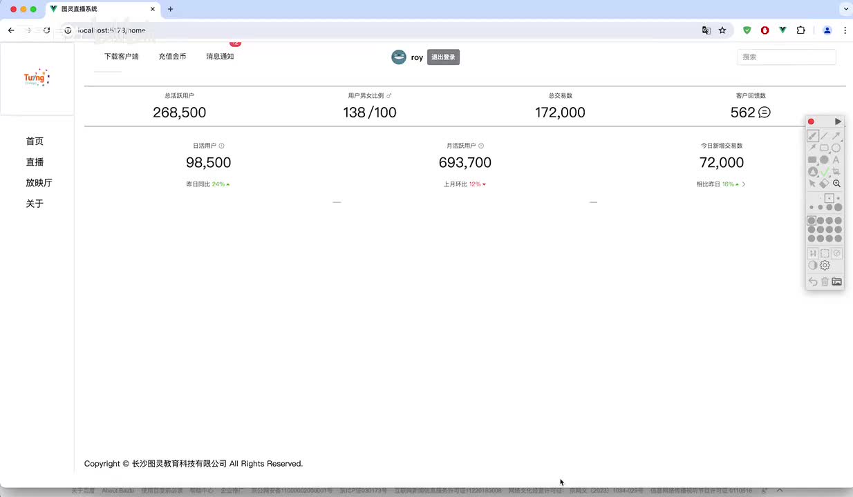Start recording with the red record dot

click(x=811, y=121)
